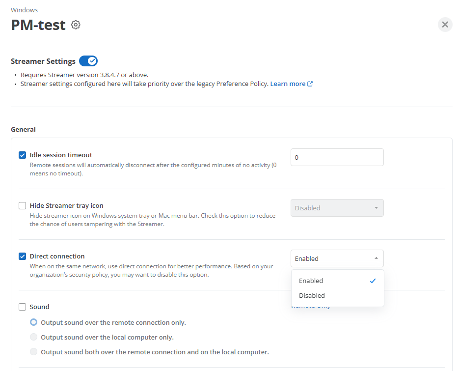Open PM-test settings gear icon
This screenshot has height=371, width=458.
[x=76, y=25]
